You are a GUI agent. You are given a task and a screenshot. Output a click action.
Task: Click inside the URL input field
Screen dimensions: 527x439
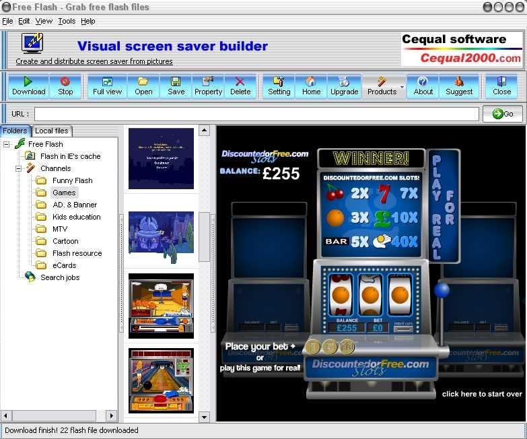click(256, 114)
